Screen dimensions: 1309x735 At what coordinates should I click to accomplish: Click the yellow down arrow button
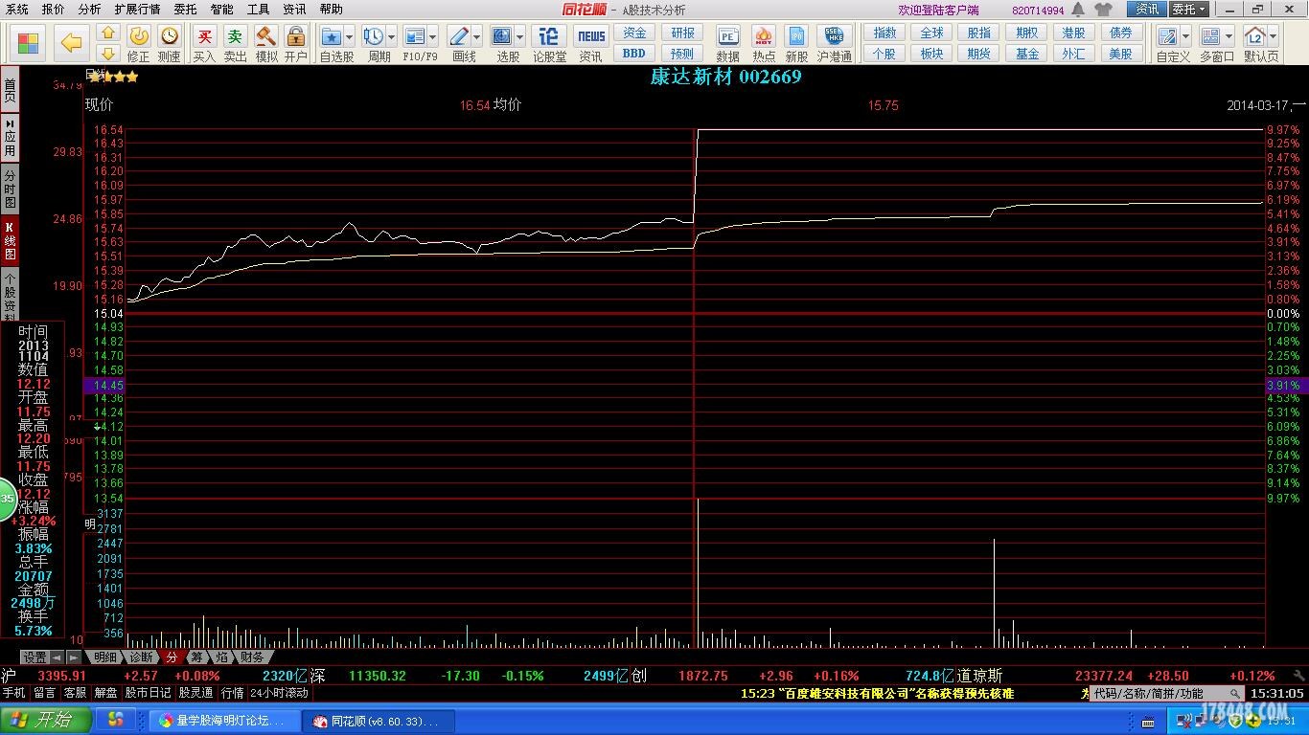coord(108,54)
